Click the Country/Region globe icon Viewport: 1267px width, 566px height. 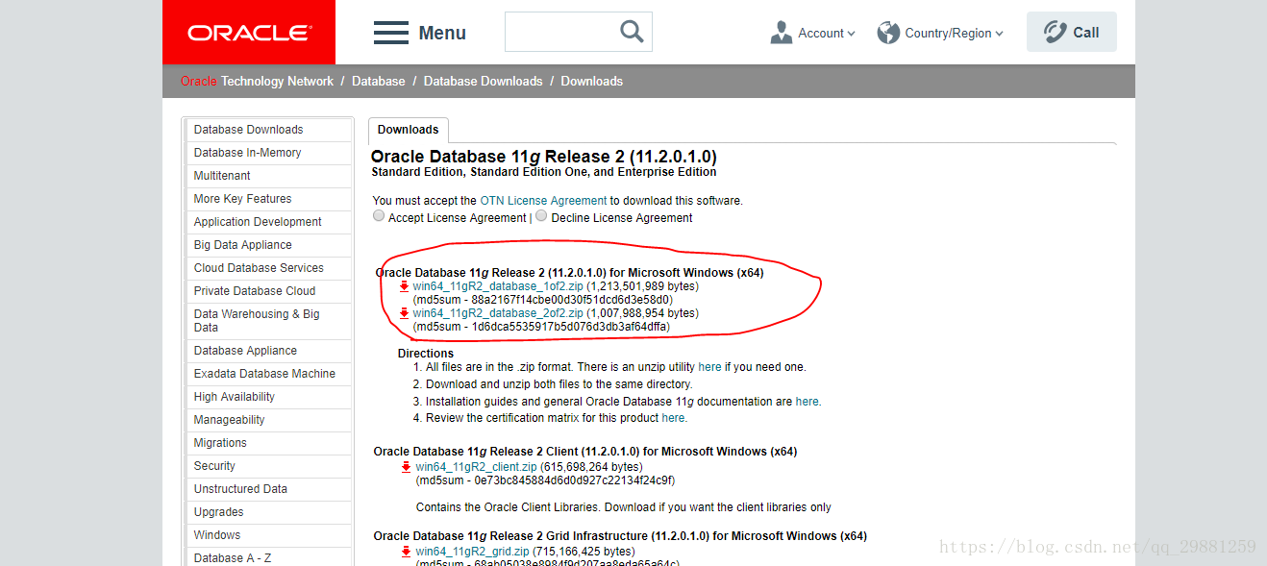coord(888,33)
